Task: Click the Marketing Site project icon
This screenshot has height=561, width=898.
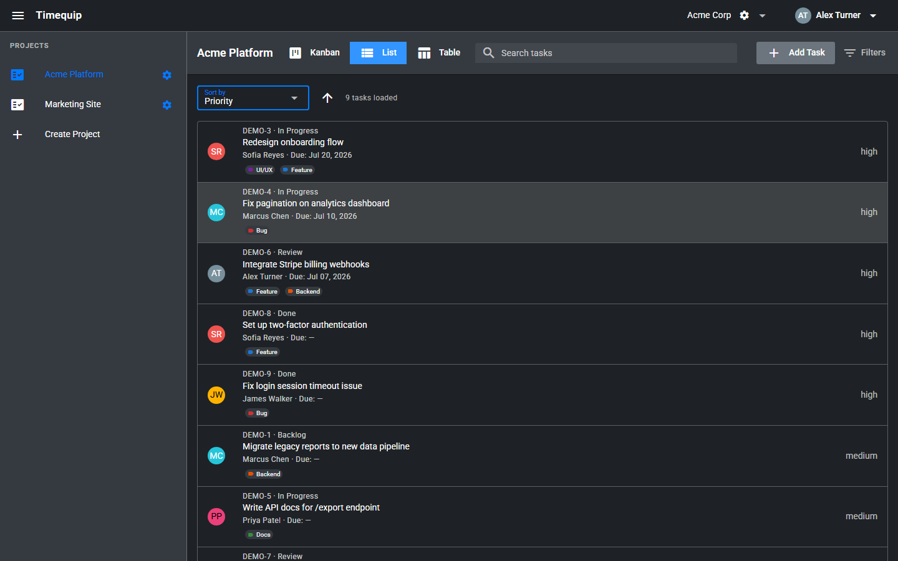Action: pyautogui.click(x=17, y=105)
